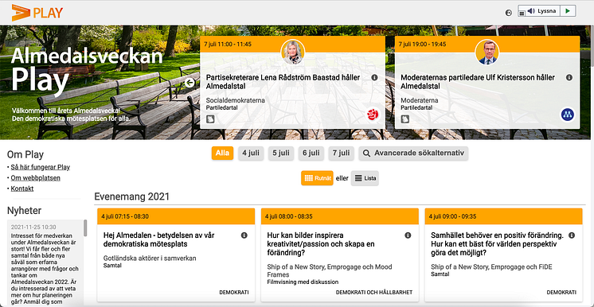The height and width of the screenshot is (307, 594).
Task: Open info for Hur kan bilder event
Action: (408, 235)
